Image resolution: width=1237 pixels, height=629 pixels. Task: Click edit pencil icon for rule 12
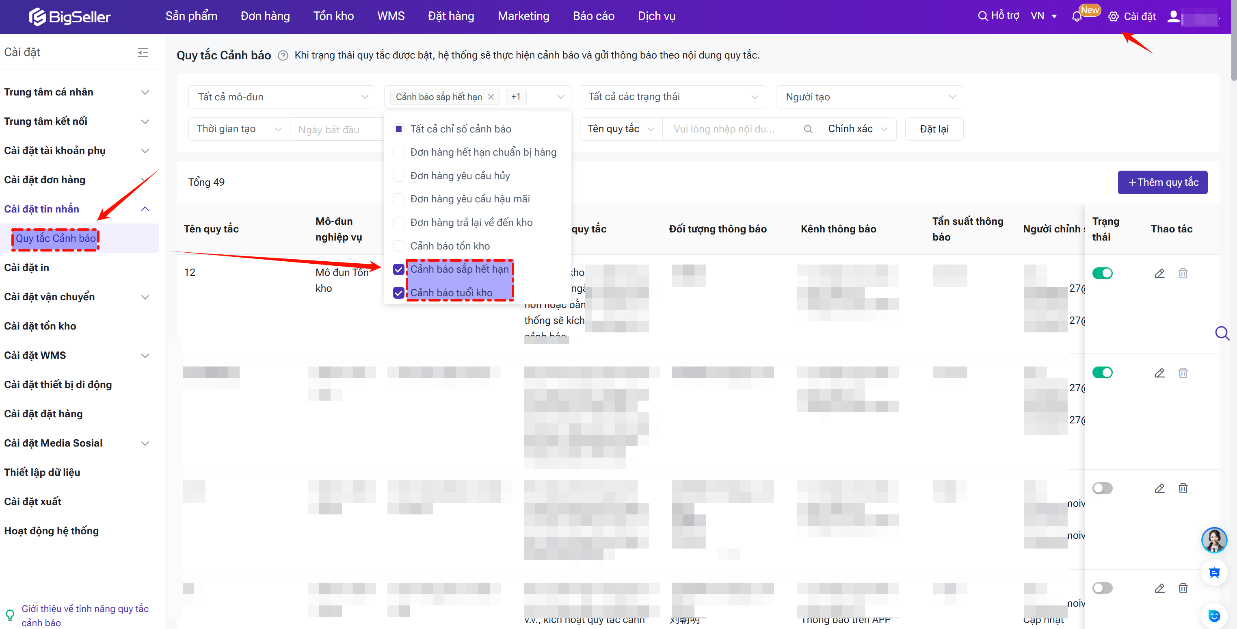(x=1159, y=273)
